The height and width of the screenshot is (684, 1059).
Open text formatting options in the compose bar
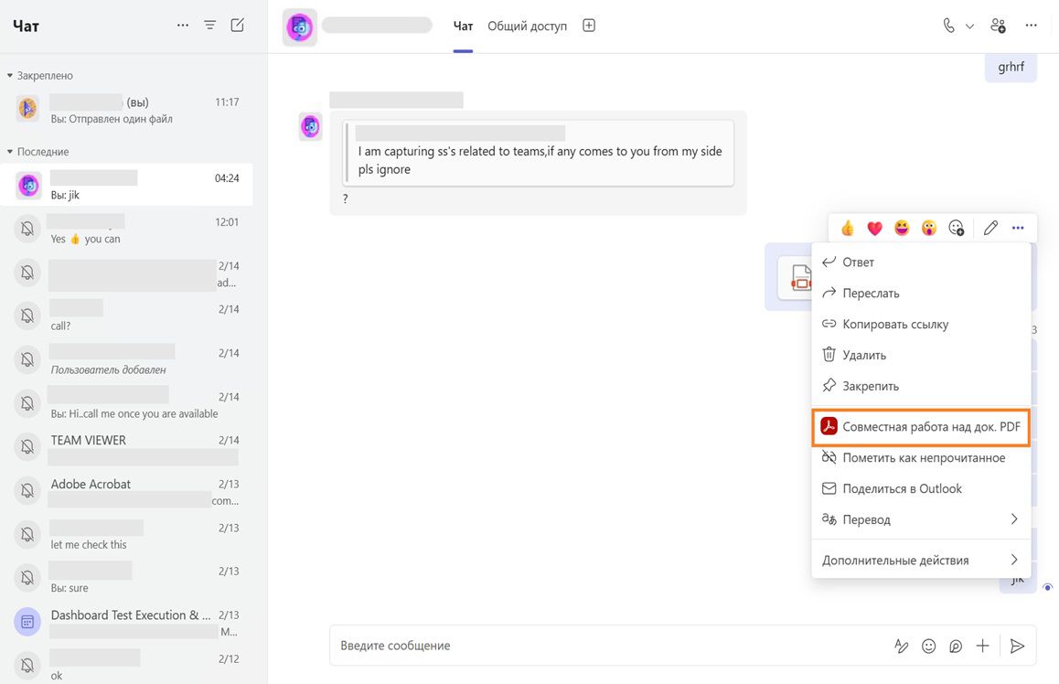pyautogui.click(x=901, y=646)
